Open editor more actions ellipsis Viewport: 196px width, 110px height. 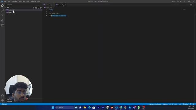194,5
